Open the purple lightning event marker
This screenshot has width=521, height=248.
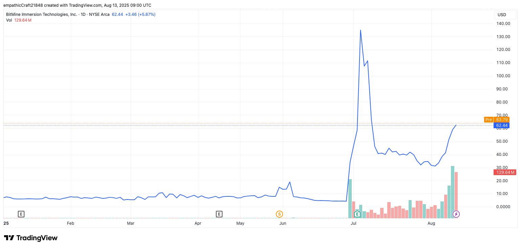[x=456, y=214]
